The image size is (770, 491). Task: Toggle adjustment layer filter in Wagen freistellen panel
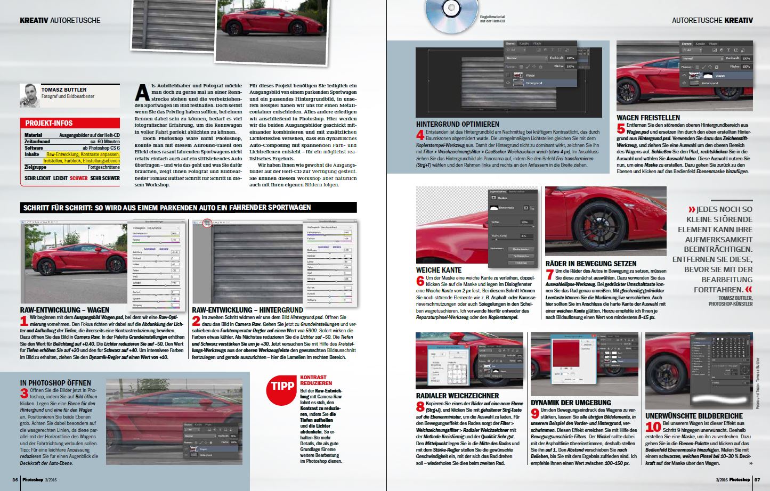pyautogui.click(x=722, y=50)
